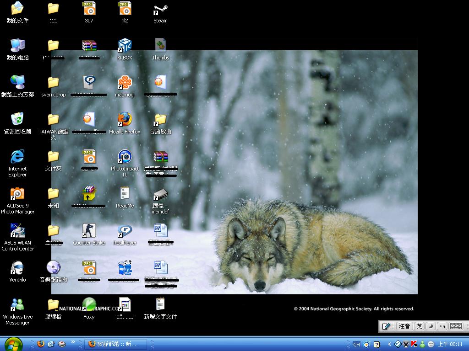The width and height of the screenshot is (469, 351).
Task: Click the Windows Start button
Action: coord(13,344)
